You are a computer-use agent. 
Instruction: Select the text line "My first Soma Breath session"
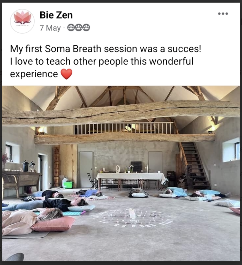73,49
